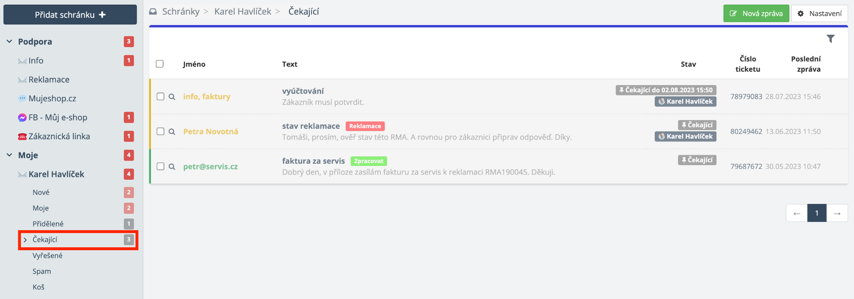Click the red Reklamace tag label

[365, 126]
